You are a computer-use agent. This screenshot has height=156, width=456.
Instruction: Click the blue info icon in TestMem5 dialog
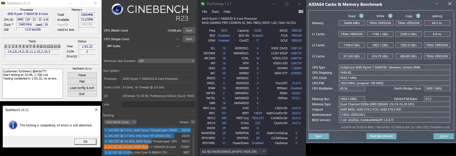coord(13,125)
